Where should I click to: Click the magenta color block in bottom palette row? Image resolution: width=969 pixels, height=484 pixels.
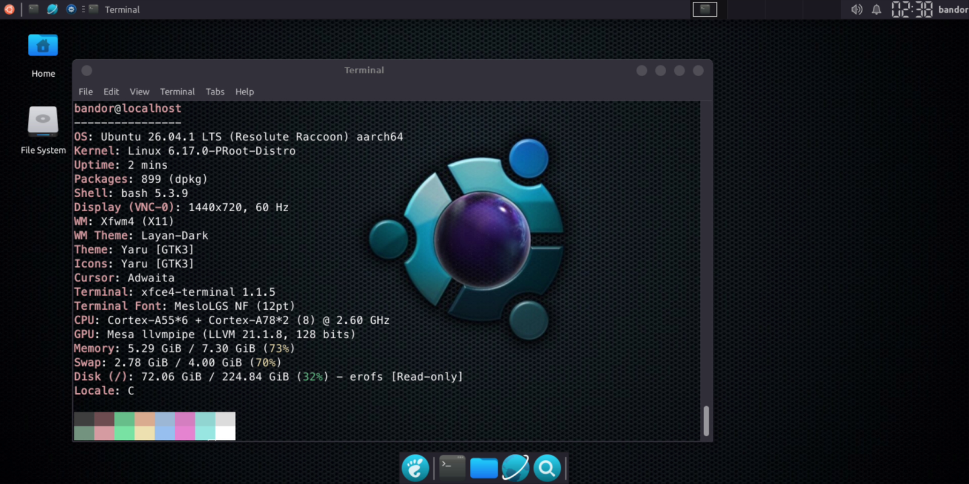click(185, 433)
